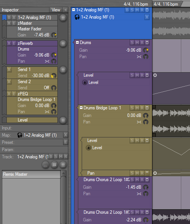
Task: Click the E button next to zPEQ
Action: 14,94
